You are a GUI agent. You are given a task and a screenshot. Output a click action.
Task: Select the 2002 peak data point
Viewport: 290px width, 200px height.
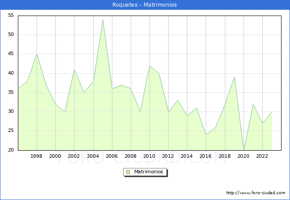pos(74,70)
